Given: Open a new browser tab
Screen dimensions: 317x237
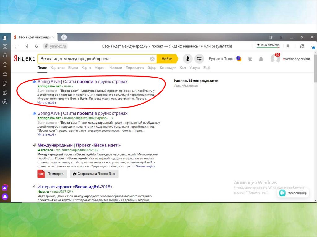Looking at the screenshot, I should point(64,37).
